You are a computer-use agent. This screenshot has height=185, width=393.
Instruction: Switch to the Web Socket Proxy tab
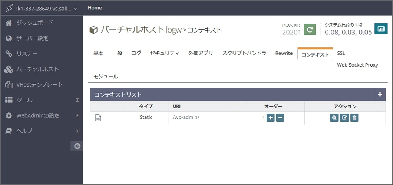tap(357, 65)
